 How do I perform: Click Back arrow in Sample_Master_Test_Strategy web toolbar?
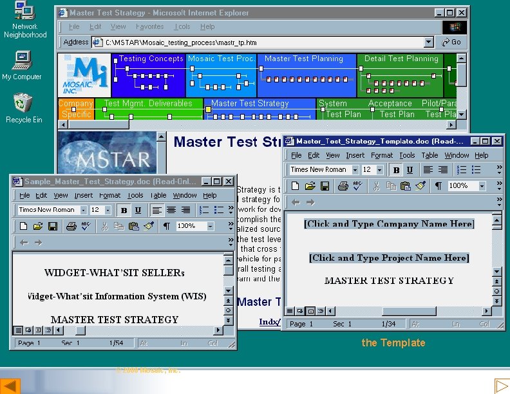click(24, 243)
